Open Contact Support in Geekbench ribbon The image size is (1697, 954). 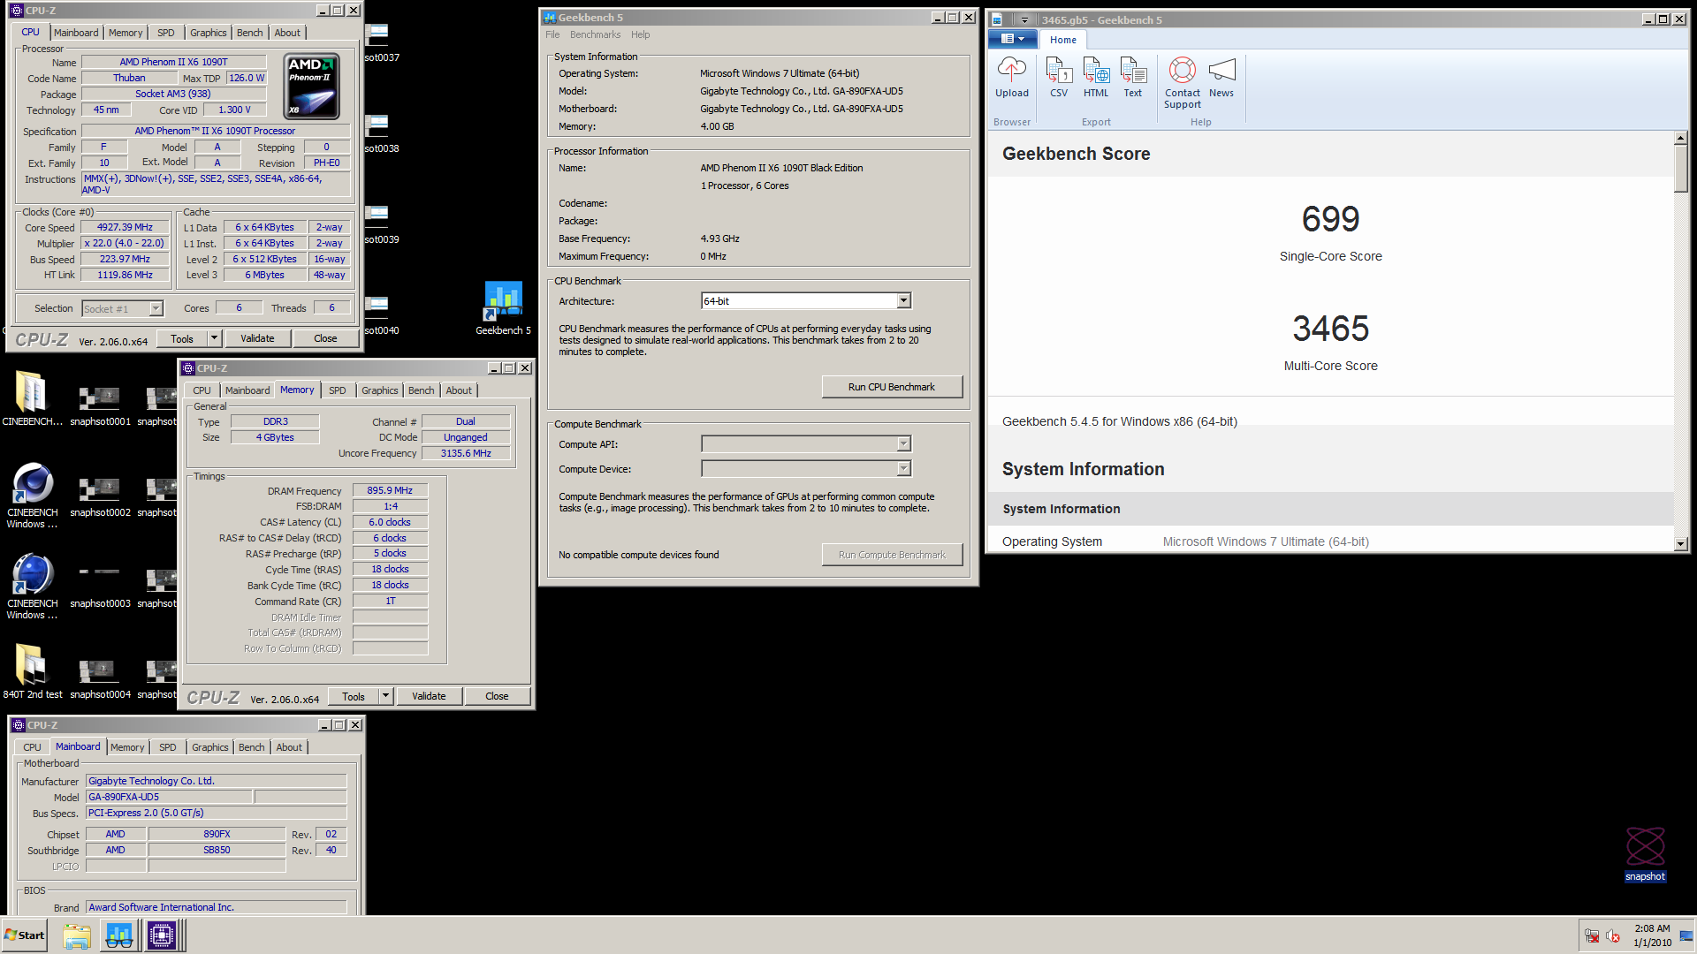point(1183,83)
